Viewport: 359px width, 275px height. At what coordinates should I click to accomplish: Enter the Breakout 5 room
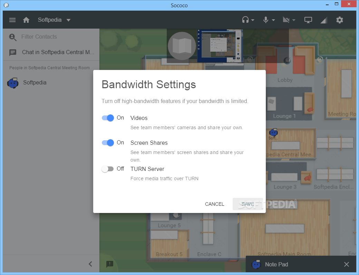tap(169, 254)
